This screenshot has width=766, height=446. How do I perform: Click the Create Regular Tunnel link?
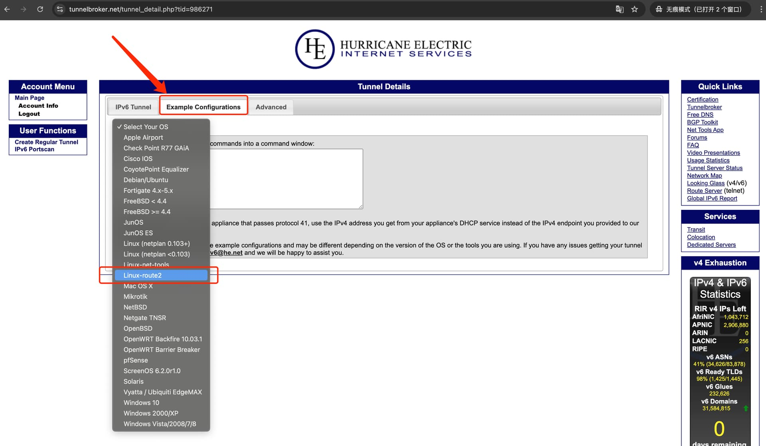[x=46, y=142]
